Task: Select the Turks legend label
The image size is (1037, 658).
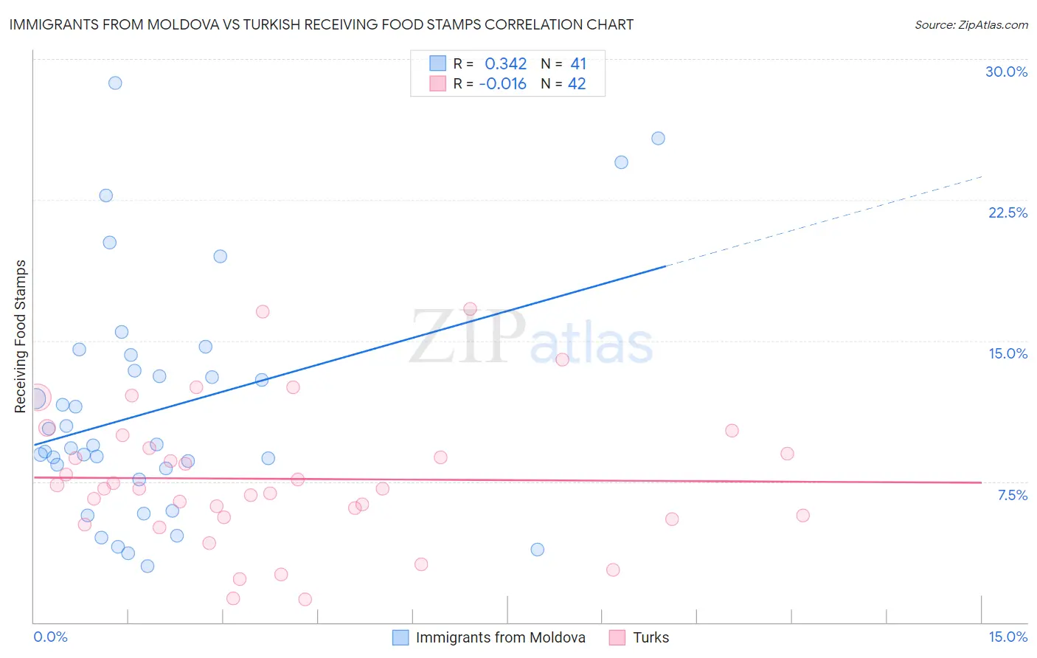Action: [x=651, y=637]
